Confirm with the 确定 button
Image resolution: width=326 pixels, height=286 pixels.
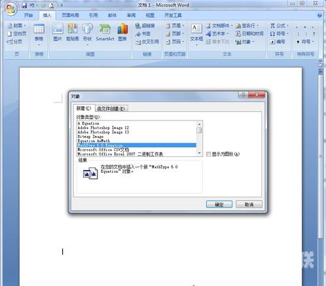tap(219, 204)
